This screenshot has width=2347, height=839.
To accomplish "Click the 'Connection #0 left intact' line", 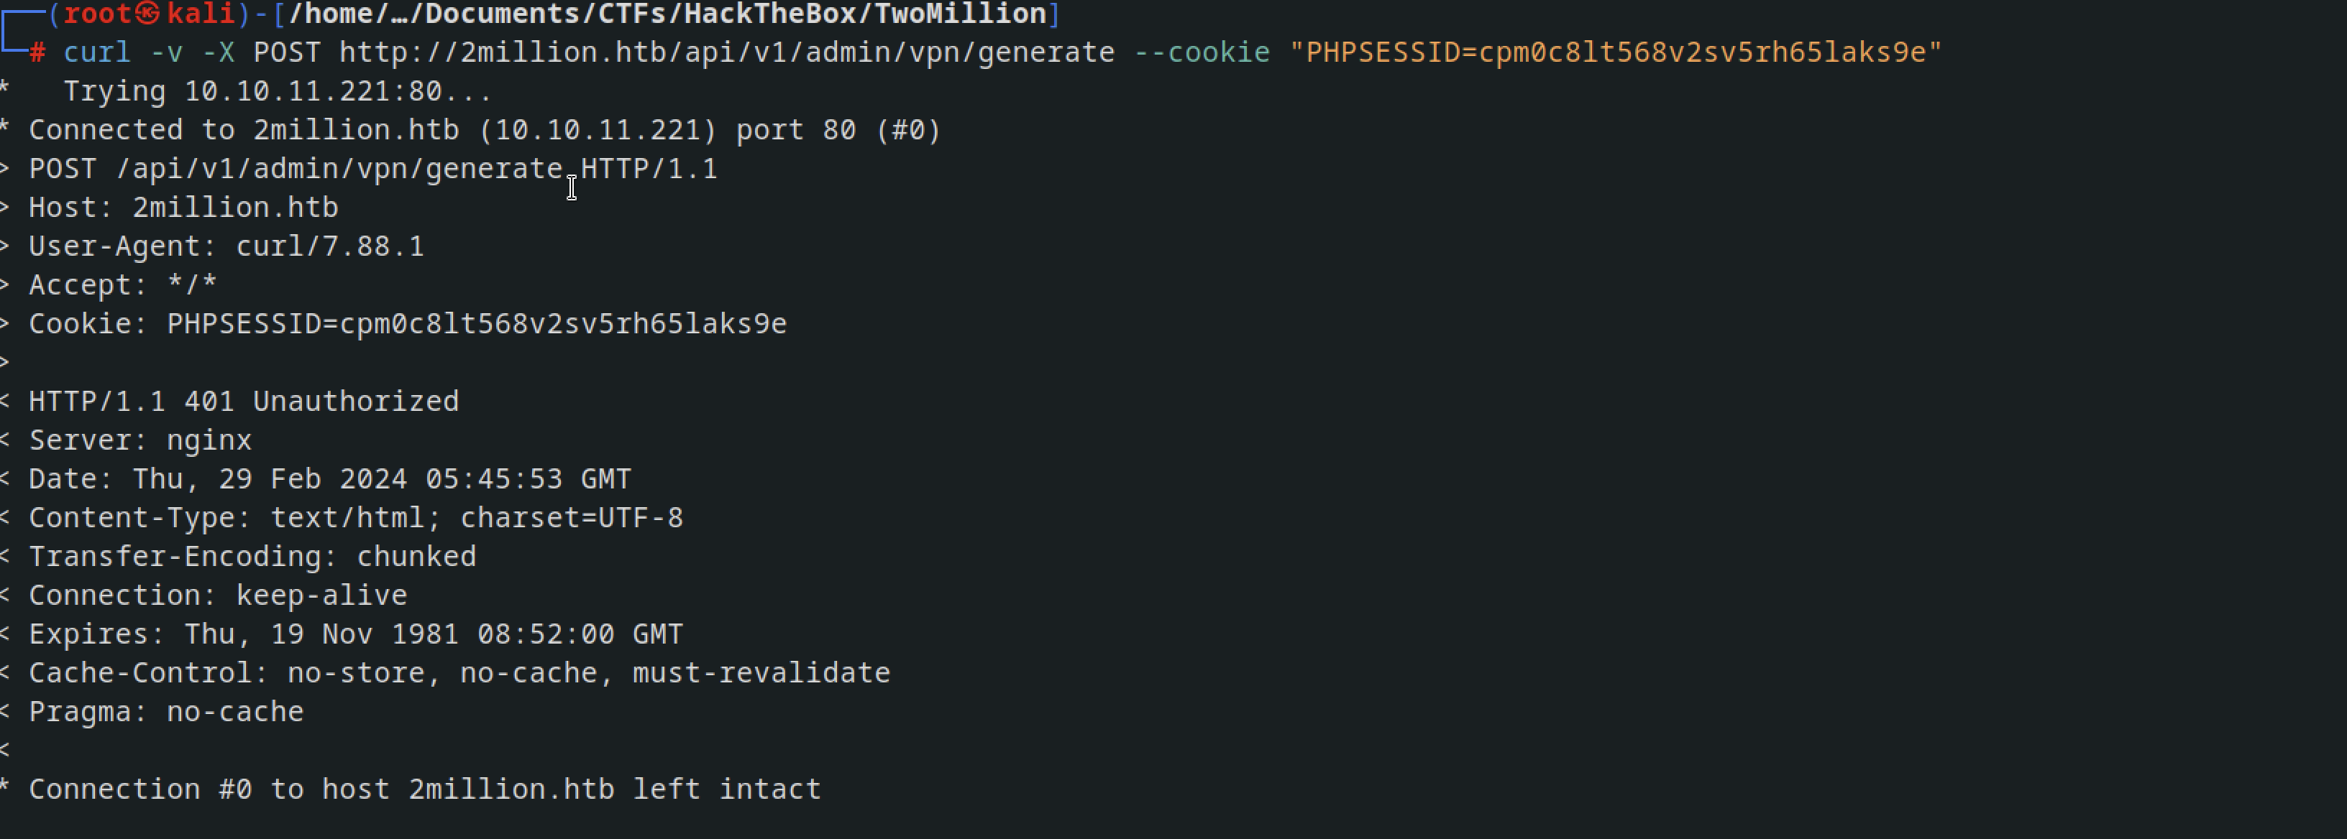I will (424, 789).
